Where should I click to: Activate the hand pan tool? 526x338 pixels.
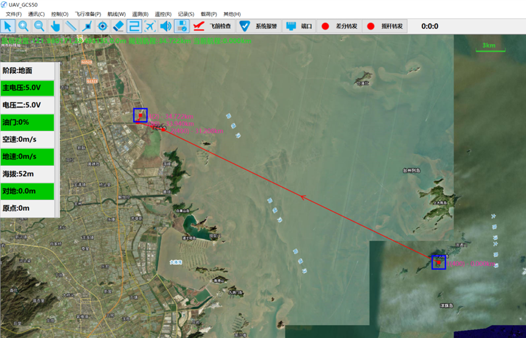(55, 26)
